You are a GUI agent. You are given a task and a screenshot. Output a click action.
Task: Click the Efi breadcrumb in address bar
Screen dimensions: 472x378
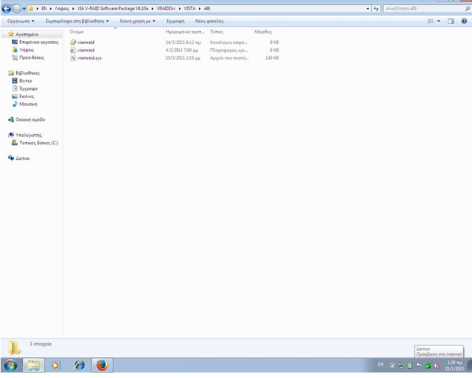click(x=44, y=8)
